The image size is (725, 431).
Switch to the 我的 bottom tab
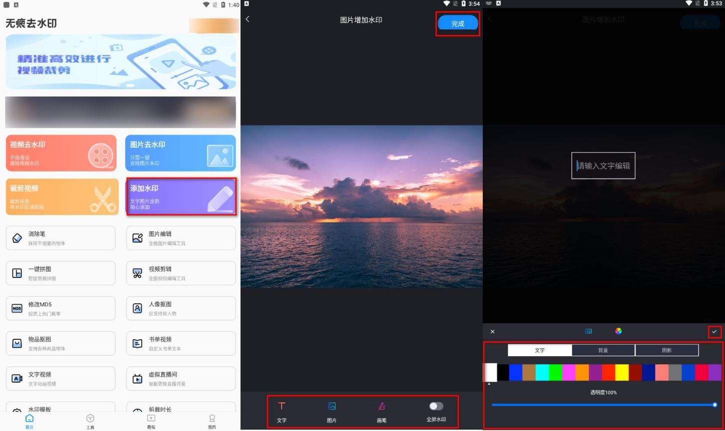212,422
